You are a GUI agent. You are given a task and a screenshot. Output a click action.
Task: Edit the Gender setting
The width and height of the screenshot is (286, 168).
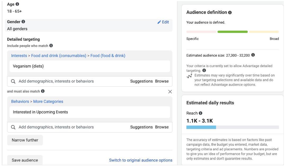click(163, 22)
